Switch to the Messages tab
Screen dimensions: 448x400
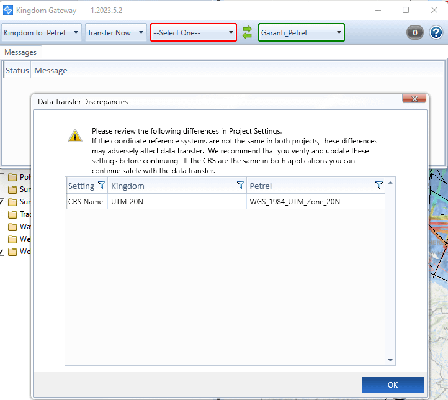tap(20, 52)
